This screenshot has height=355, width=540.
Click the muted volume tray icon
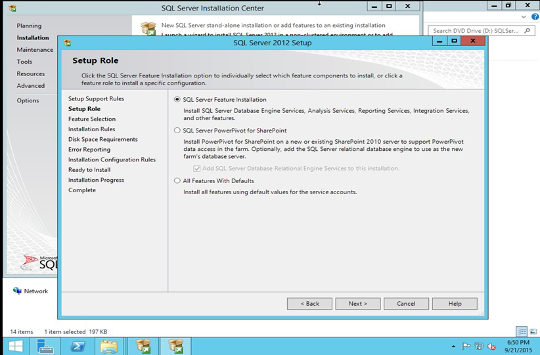[x=492, y=346]
